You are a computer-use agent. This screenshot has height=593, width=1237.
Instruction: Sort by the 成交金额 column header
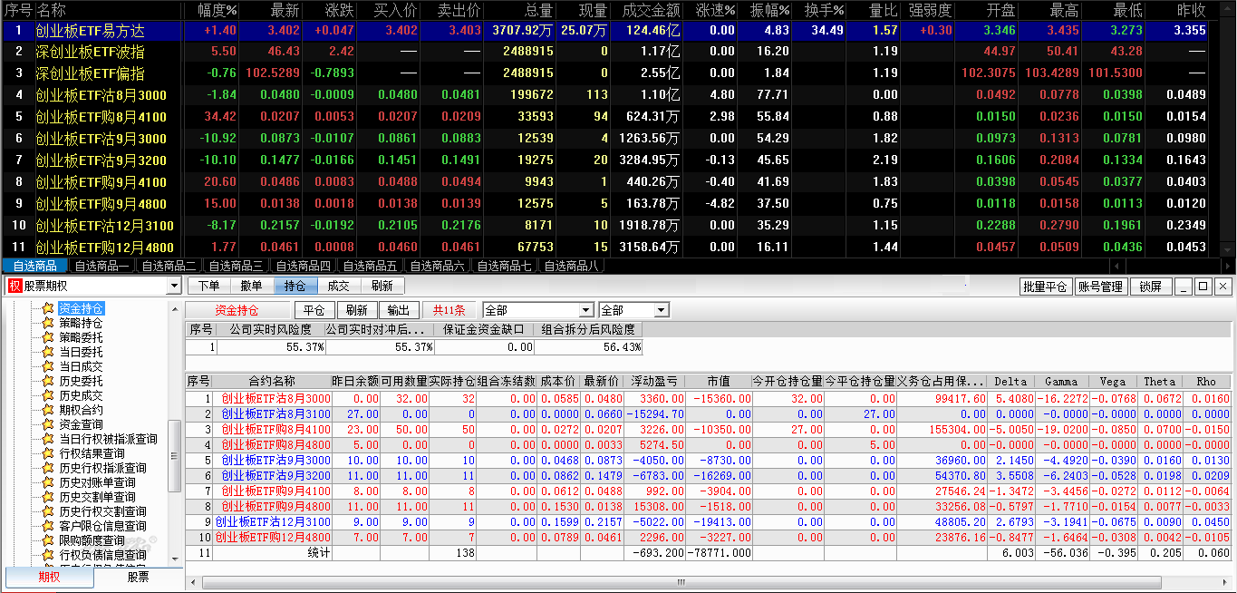point(651,10)
